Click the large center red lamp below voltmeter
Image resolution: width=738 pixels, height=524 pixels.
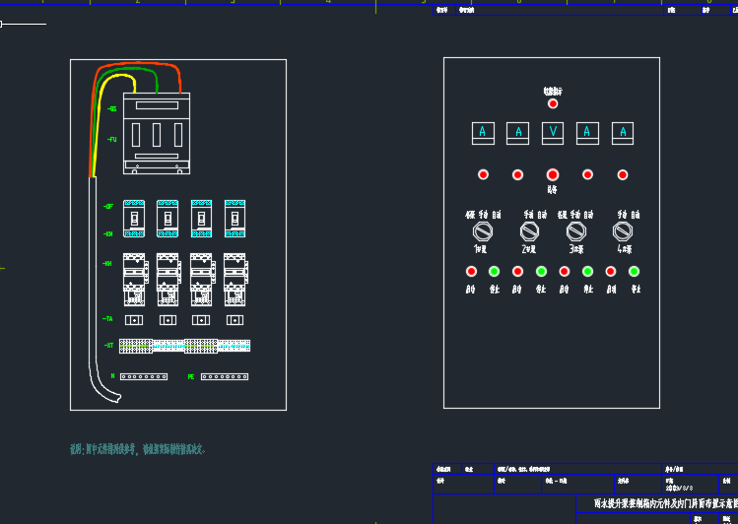(553, 174)
